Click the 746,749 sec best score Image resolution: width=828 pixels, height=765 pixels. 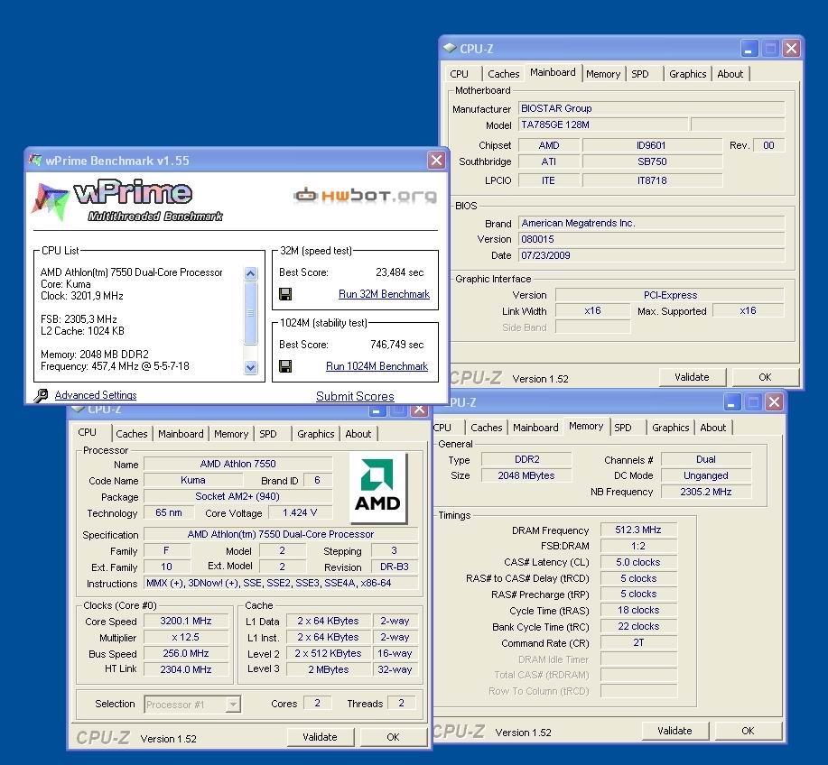396,345
